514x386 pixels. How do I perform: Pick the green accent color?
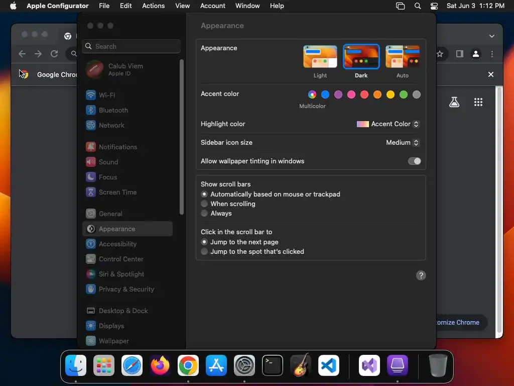coord(404,95)
